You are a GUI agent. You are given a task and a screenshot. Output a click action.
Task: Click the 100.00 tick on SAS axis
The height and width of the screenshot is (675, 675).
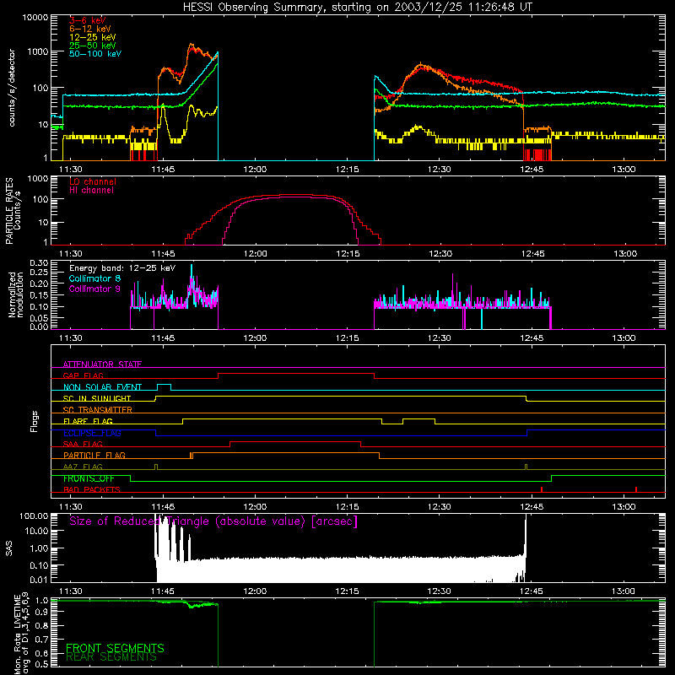coord(34,516)
